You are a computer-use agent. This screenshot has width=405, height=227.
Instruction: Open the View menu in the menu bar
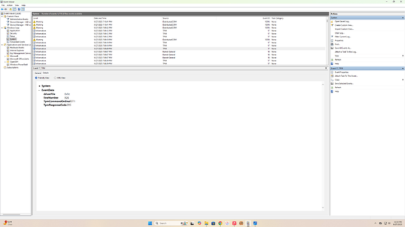(17, 5)
